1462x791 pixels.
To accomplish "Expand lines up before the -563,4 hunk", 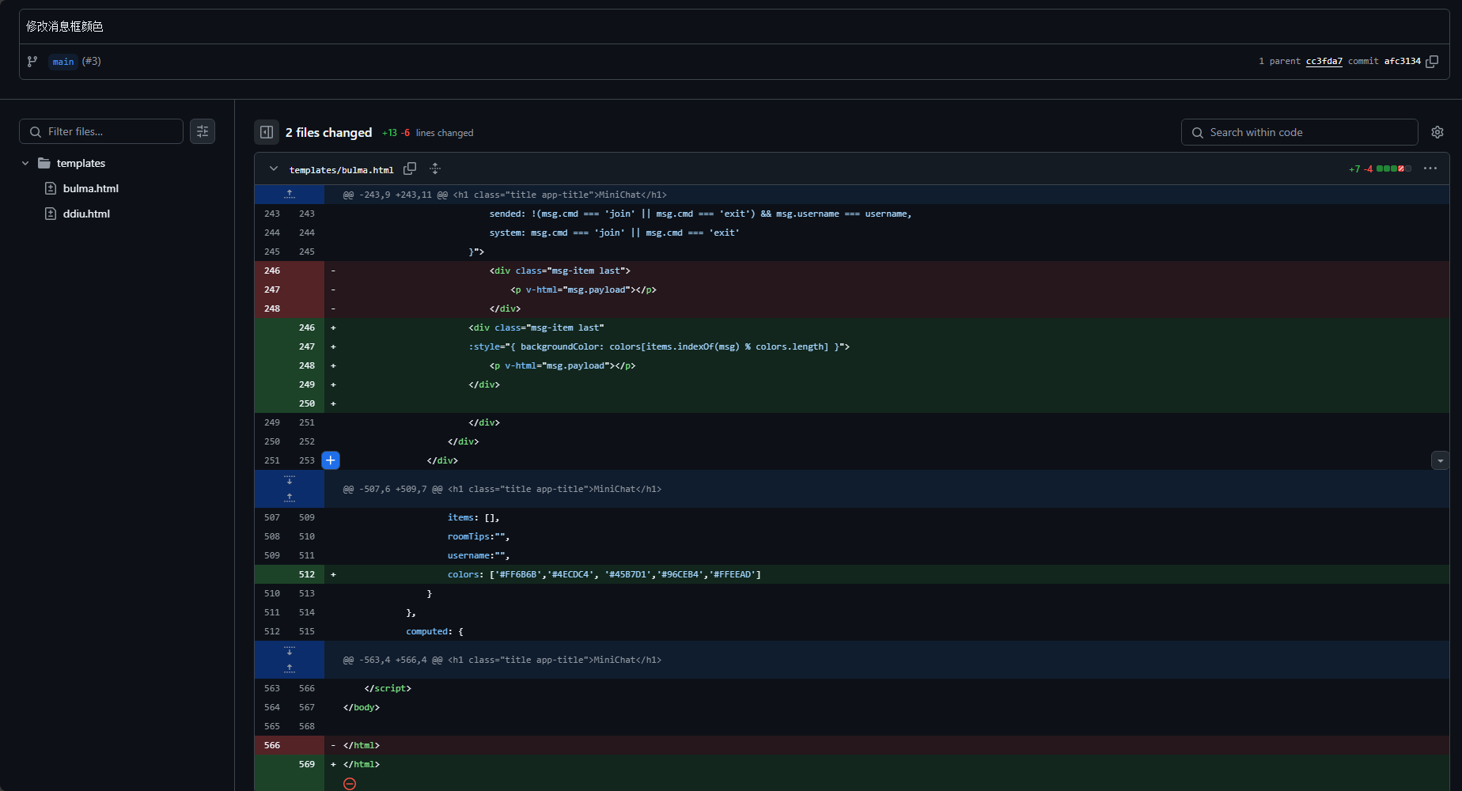I will [x=290, y=668].
